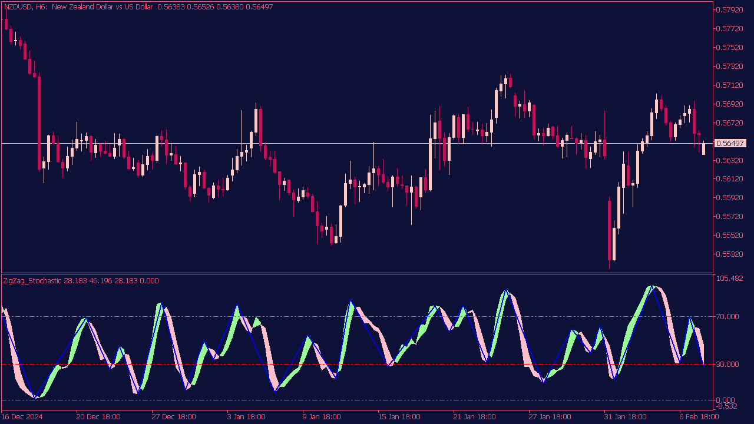Click the 0.56120 price axis label
Image resolution: width=754 pixels, height=424 pixels.
tap(730, 179)
